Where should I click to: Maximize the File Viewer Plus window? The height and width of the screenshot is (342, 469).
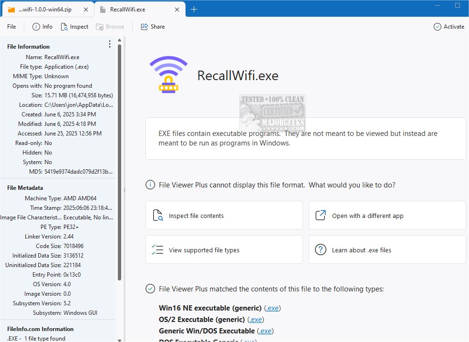pos(458,5)
